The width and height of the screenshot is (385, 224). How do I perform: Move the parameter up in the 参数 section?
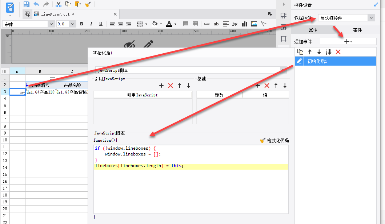click(x=276, y=86)
